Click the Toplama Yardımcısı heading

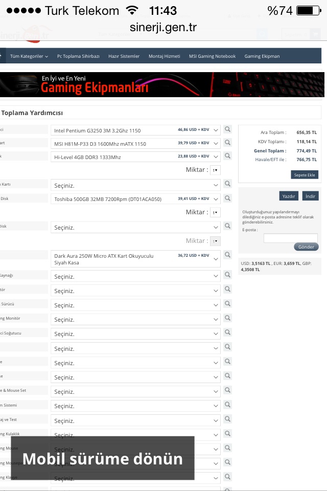32,113
